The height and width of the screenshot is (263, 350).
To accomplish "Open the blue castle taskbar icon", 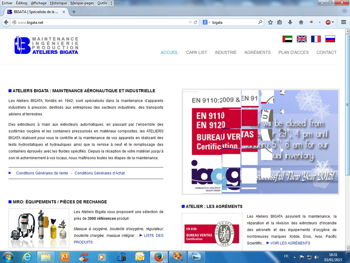I will tap(121, 257).
